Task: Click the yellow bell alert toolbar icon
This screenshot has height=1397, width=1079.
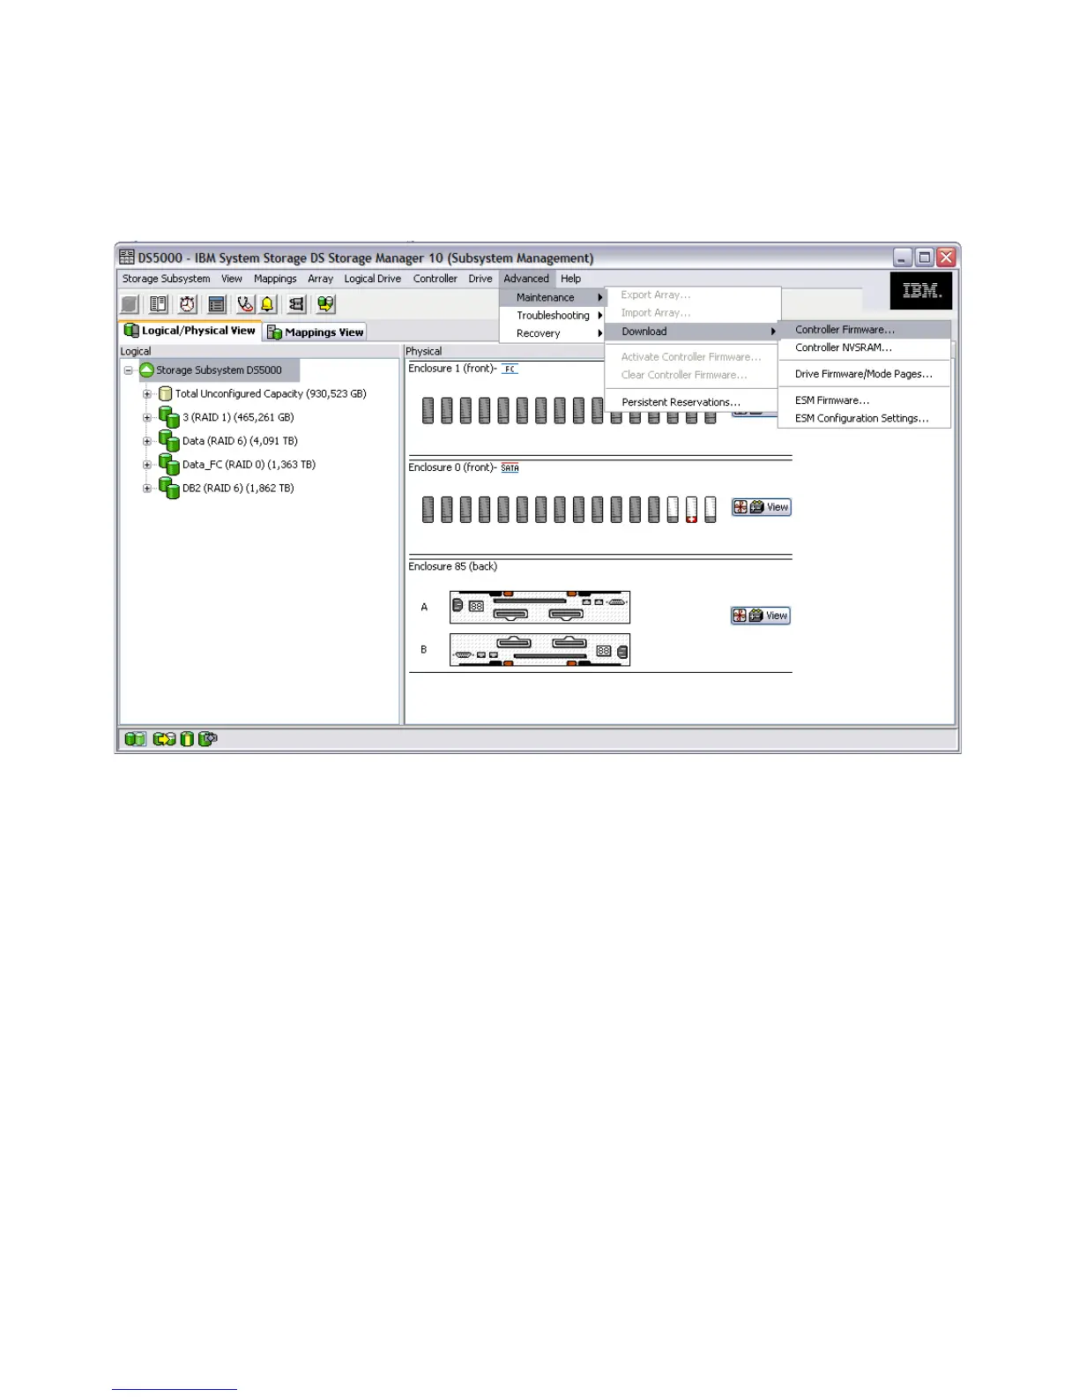Action: click(267, 304)
